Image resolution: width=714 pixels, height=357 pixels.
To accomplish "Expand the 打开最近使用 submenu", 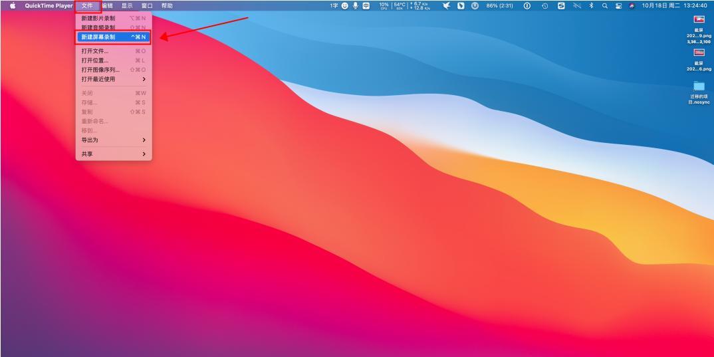I will pyautogui.click(x=114, y=78).
